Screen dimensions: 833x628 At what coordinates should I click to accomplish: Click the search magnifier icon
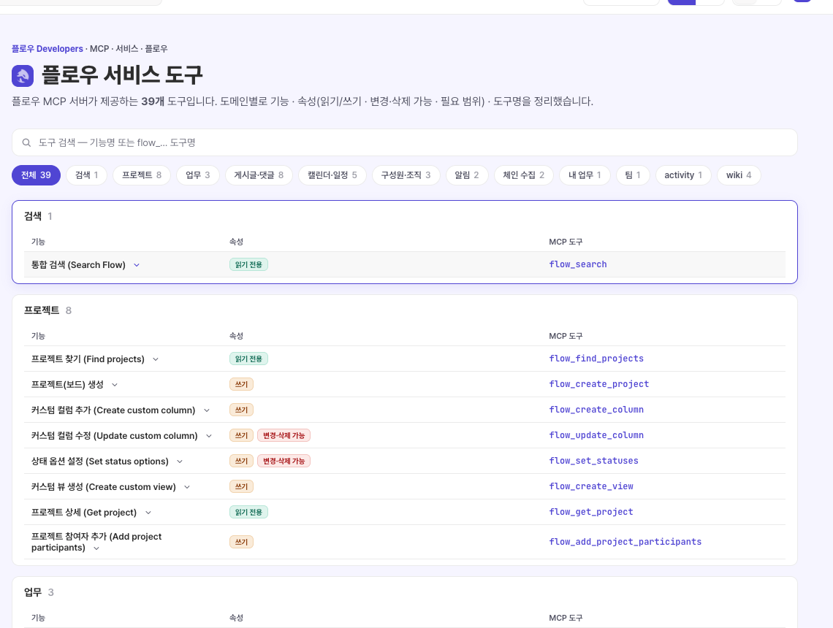pos(26,143)
